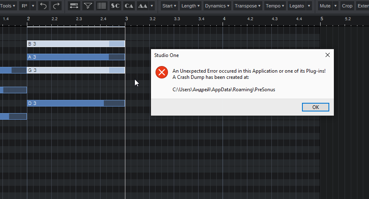
Task: Click the CA toolbar icon
Action: [x=129, y=6]
